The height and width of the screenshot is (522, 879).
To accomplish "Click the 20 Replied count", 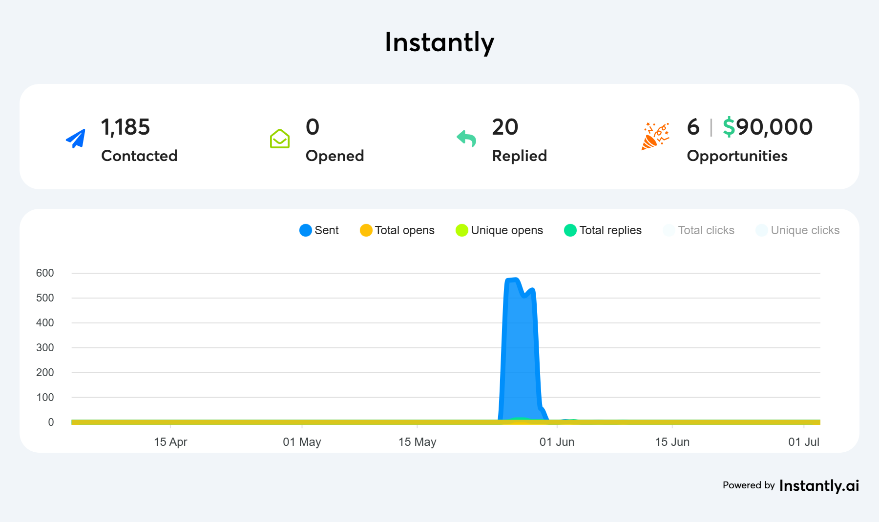I will (505, 127).
